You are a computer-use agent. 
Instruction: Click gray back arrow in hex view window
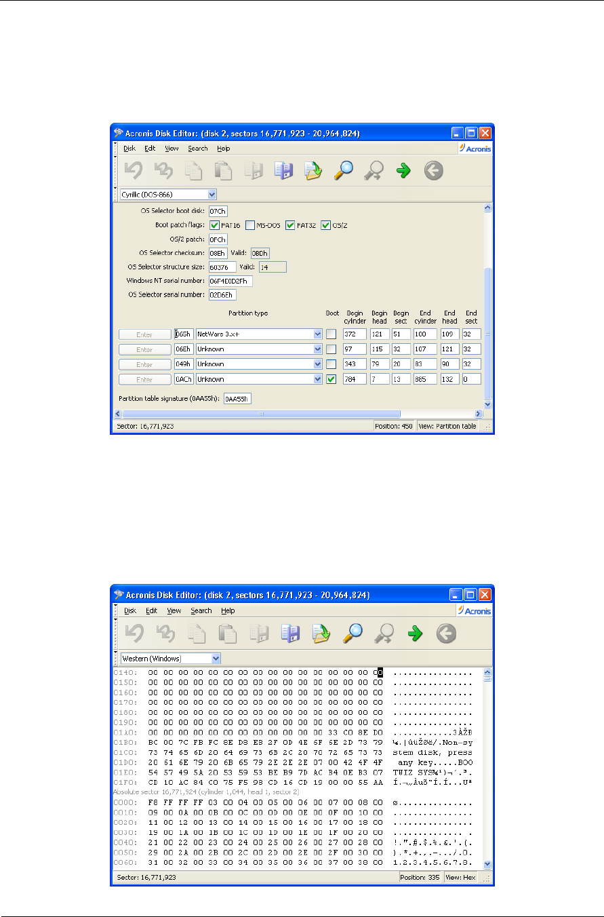[x=445, y=633]
